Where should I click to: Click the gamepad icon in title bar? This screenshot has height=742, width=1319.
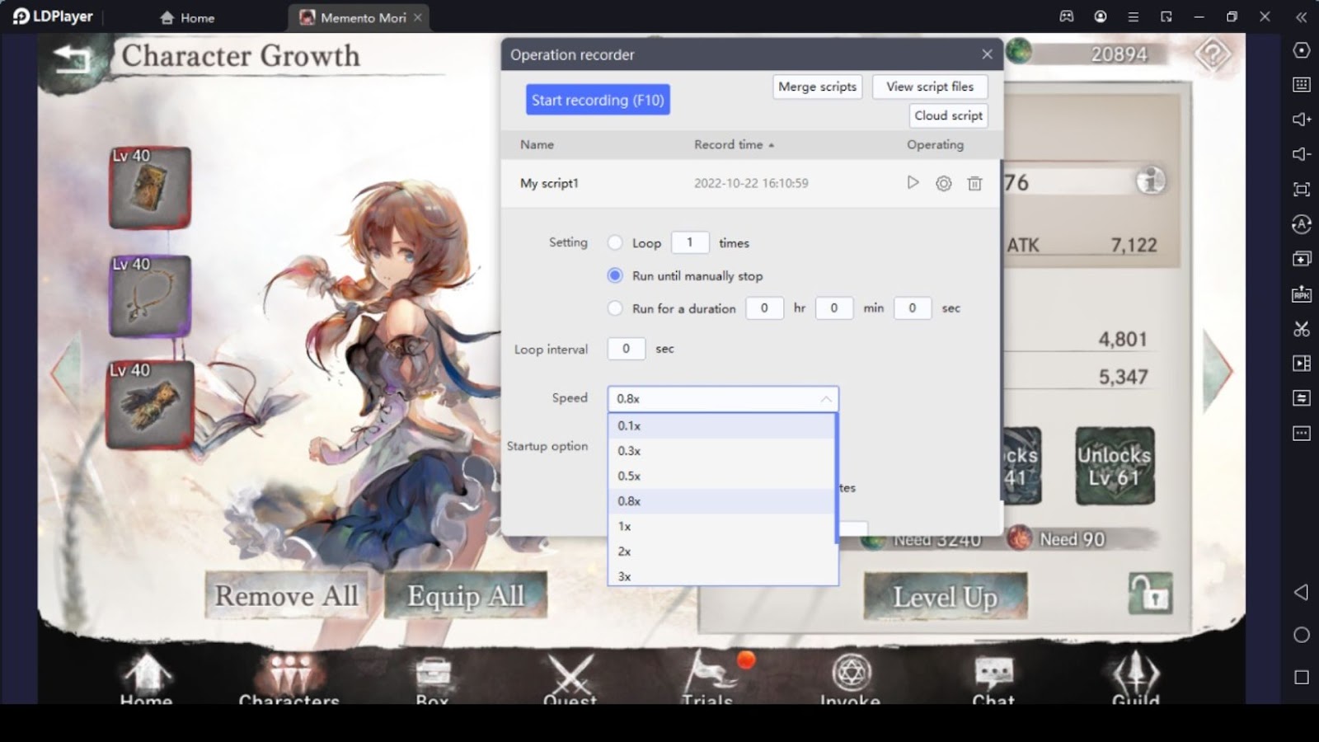pyautogui.click(x=1067, y=16)
